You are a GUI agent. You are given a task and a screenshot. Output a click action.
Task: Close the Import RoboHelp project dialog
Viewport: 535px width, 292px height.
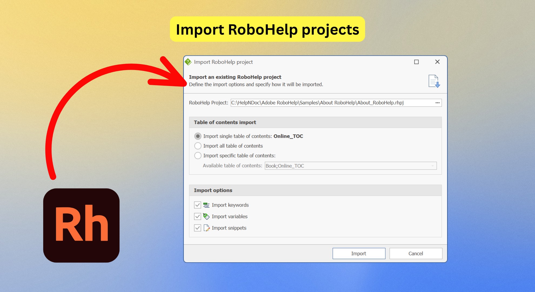tap(437, 62)
